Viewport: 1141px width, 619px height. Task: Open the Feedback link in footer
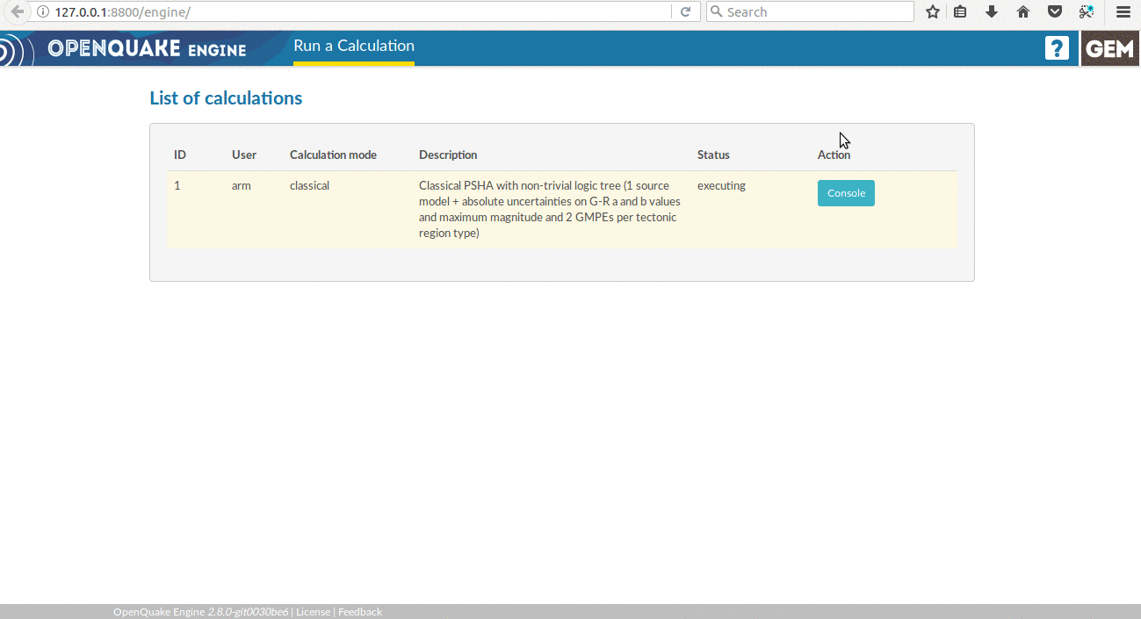(x=360, y=612)
